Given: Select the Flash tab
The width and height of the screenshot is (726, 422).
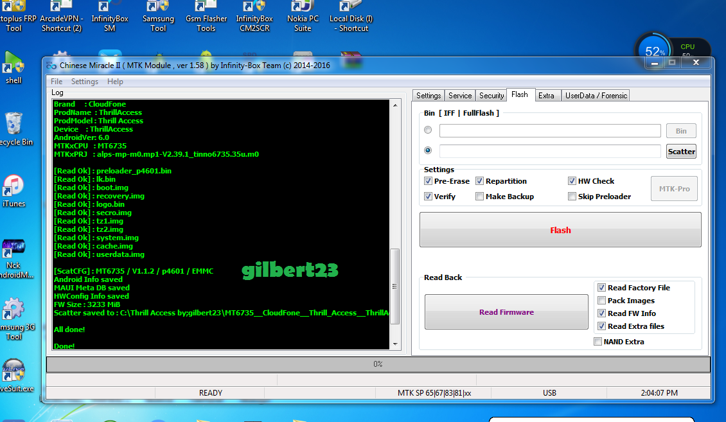Looking at the screenshot, I should pyautogui.click(x=520, y=94).
